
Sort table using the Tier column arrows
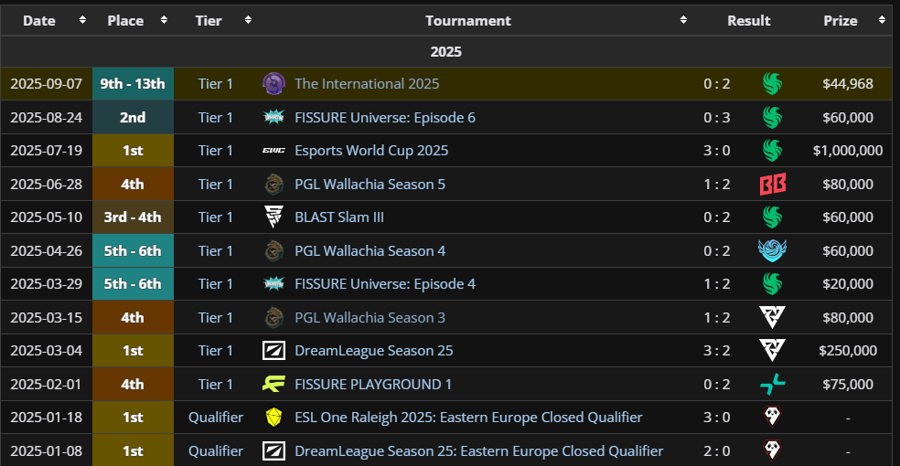click(248, 20)
